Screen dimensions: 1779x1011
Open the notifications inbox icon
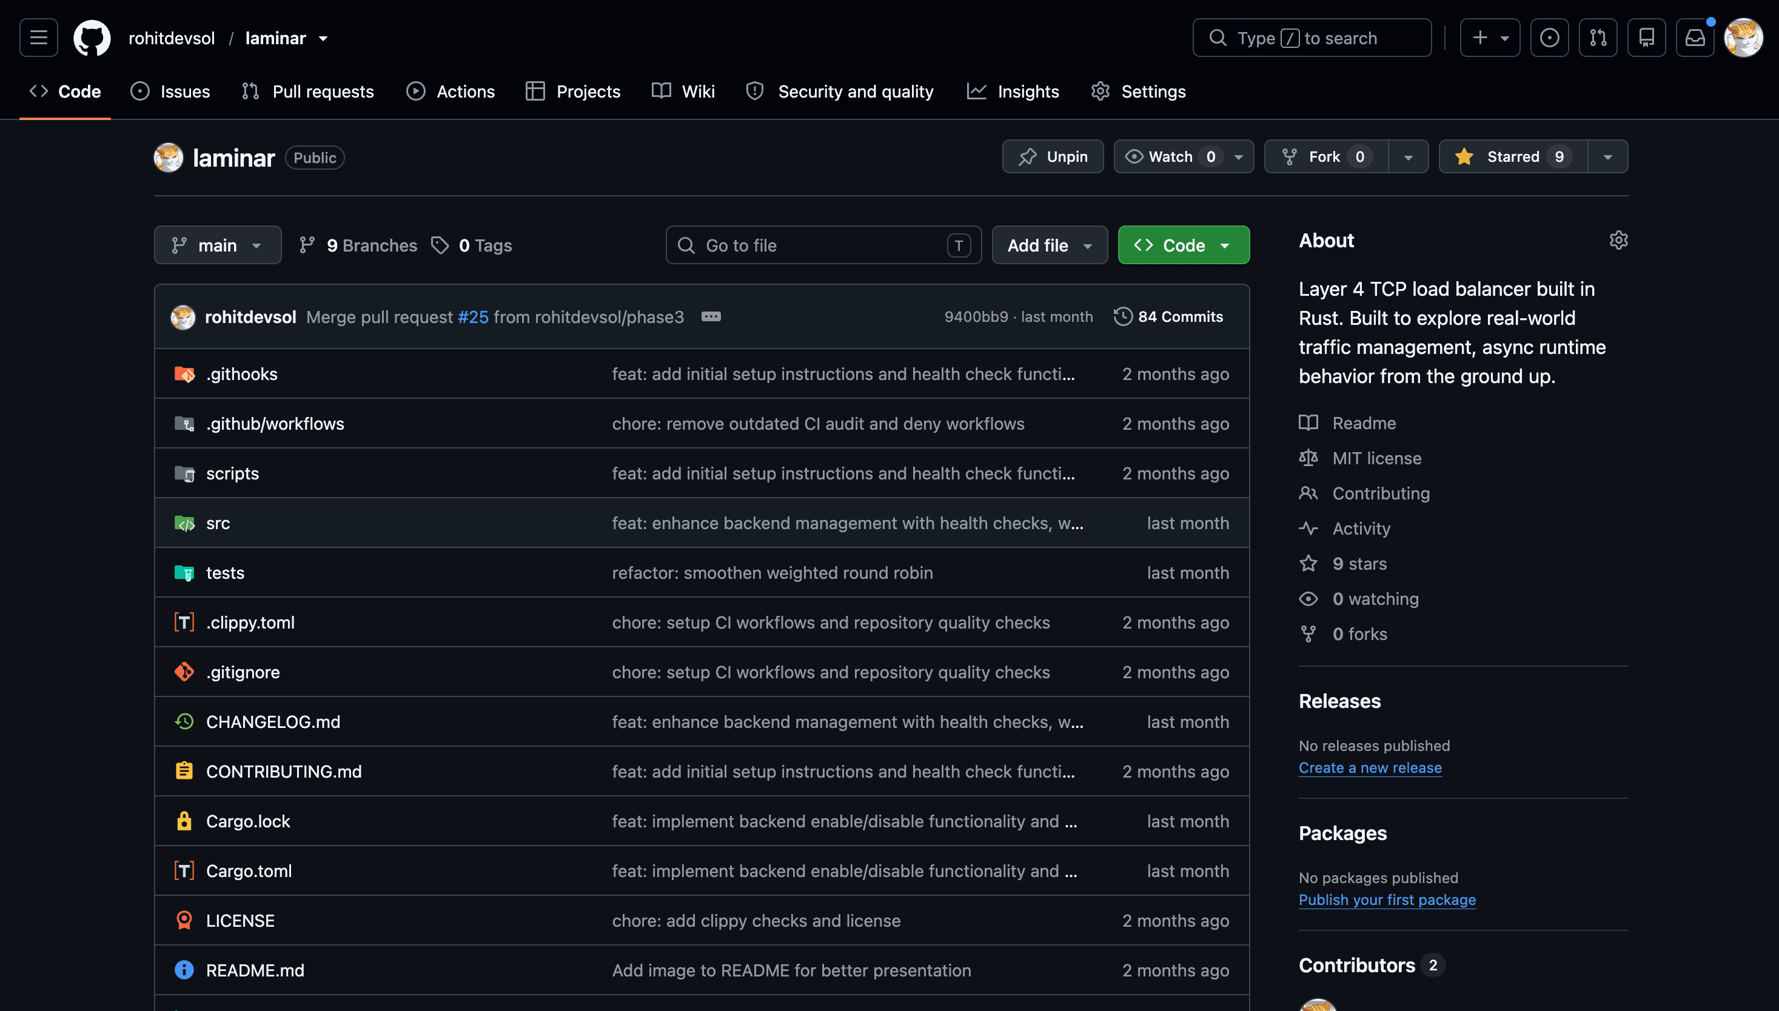(x=1695, y=38)
